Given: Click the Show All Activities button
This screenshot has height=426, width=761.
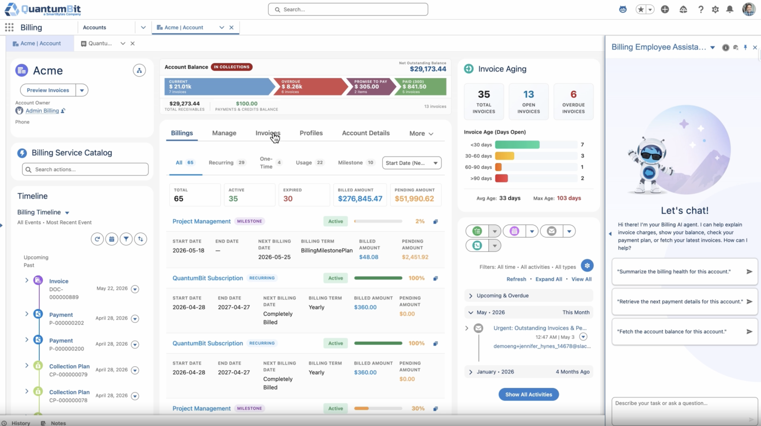Looking at the screenshot, I should coord(529,395).
